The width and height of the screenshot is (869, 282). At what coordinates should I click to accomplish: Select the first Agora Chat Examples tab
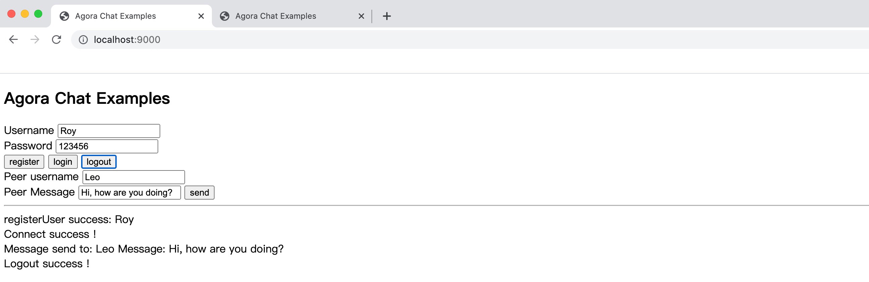131,16
